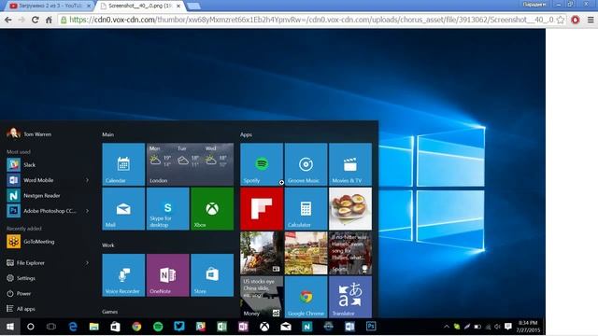Image resolution: width=598 pixels, height=336 pixels.
Task: Click the vox-cdn address bar
Action: [311, 20]
